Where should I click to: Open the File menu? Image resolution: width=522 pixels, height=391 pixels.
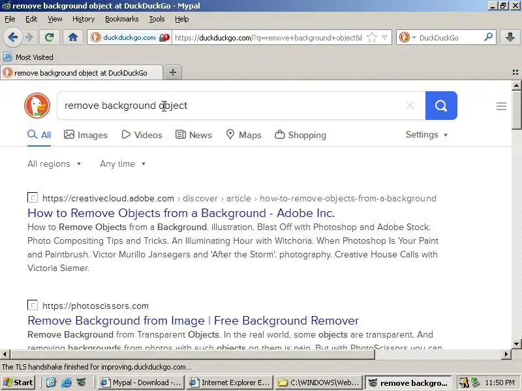[10, 19]
